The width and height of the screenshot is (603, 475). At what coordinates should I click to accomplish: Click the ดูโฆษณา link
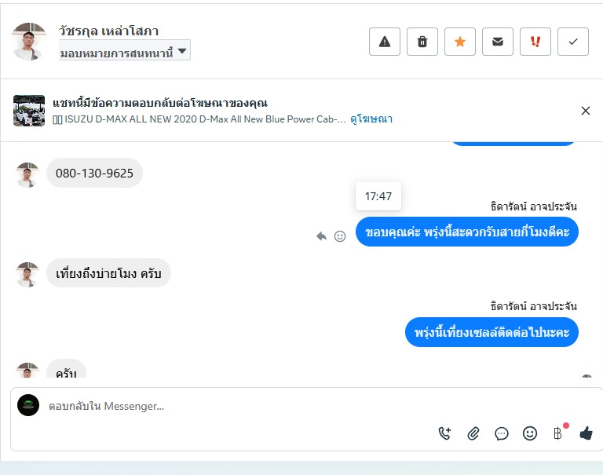[x=371, y=119]
